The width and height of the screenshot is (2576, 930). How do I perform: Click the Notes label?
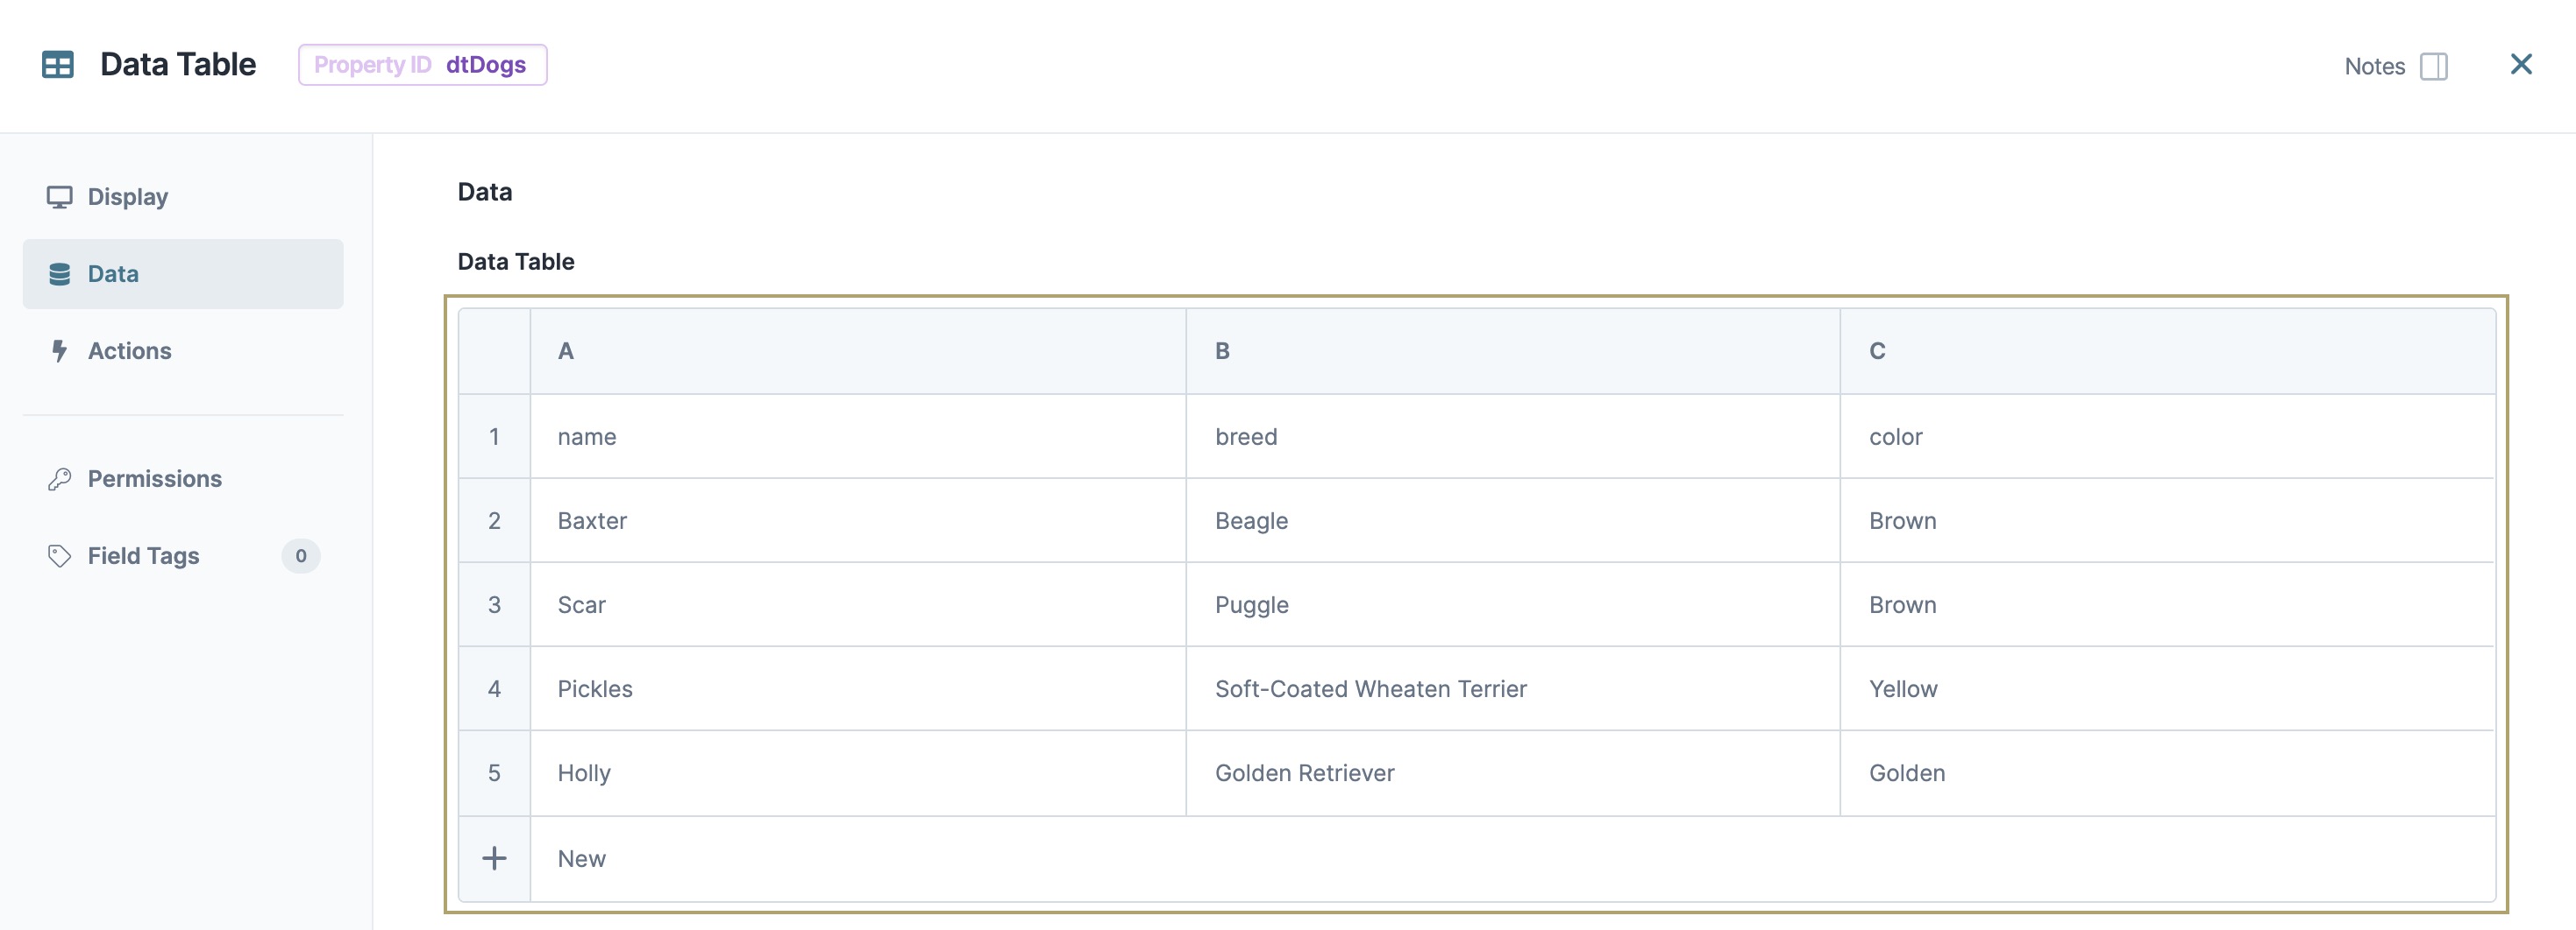point(2374,67)
